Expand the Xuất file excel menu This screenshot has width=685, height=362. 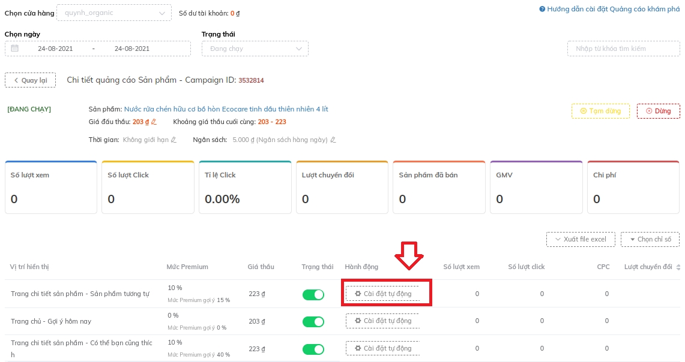(581, 239)
